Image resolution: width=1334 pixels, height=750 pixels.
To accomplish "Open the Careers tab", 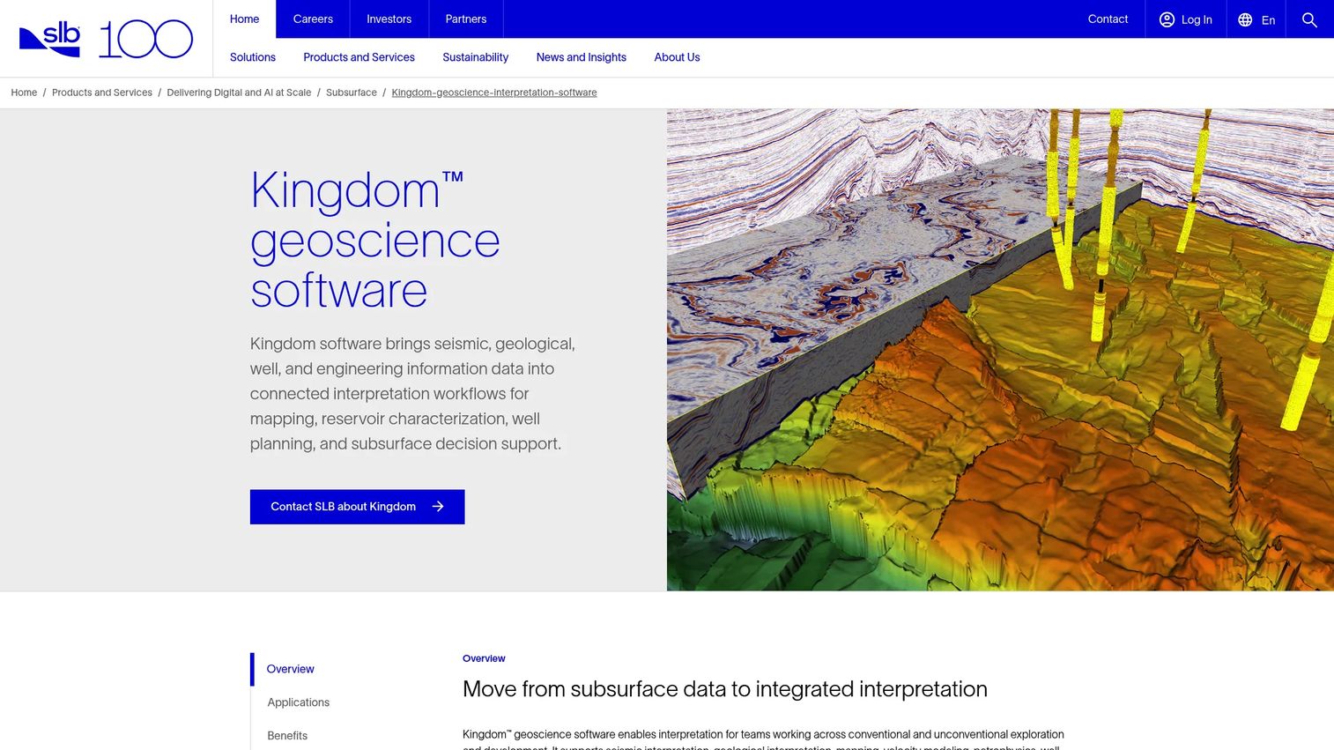I will (313, 19).
